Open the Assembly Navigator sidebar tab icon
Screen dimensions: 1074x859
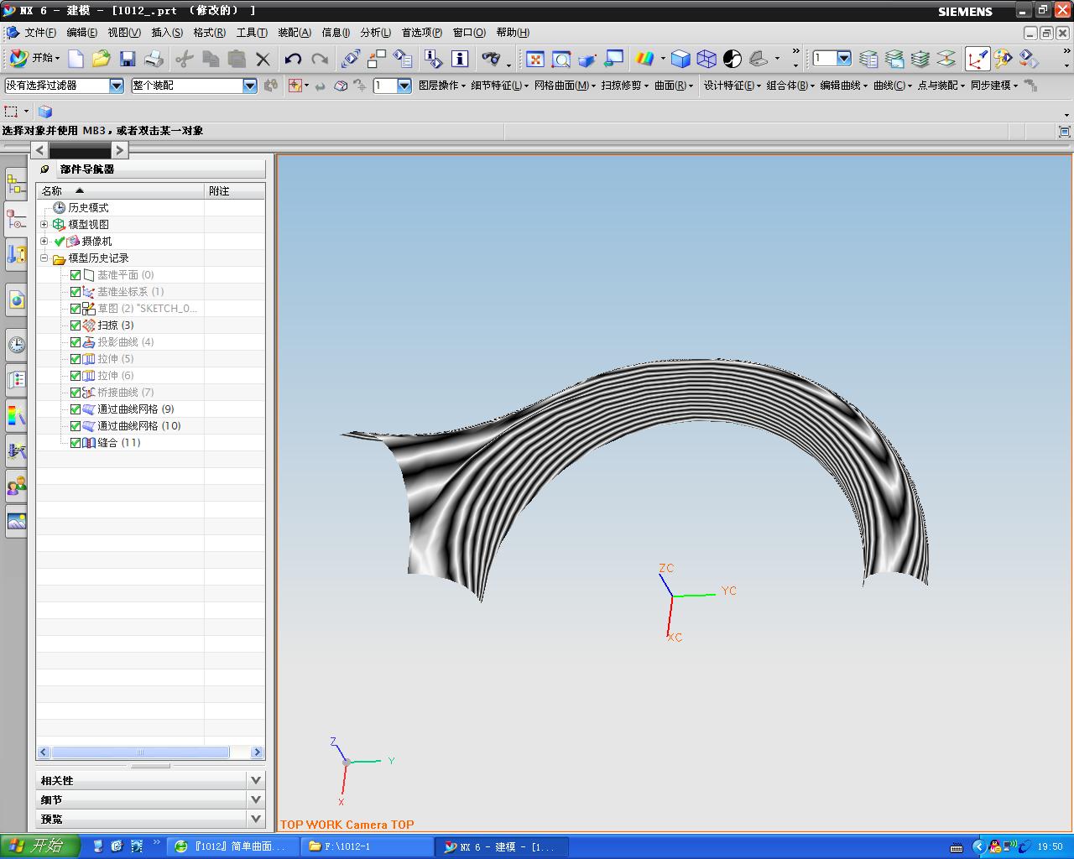coord(16,184)
